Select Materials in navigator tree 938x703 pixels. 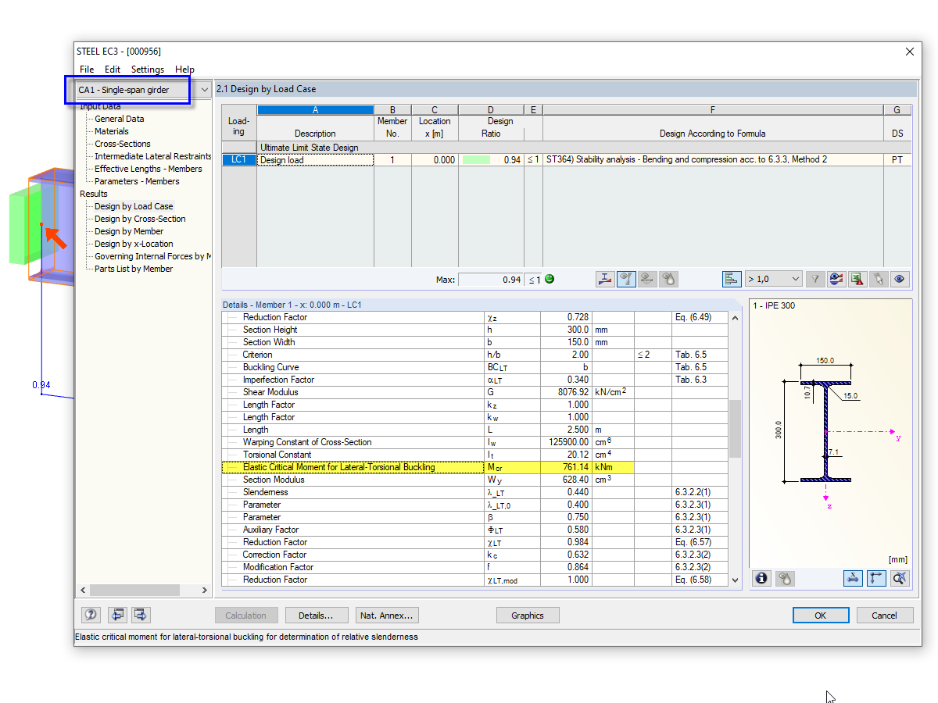pos(112,131)
